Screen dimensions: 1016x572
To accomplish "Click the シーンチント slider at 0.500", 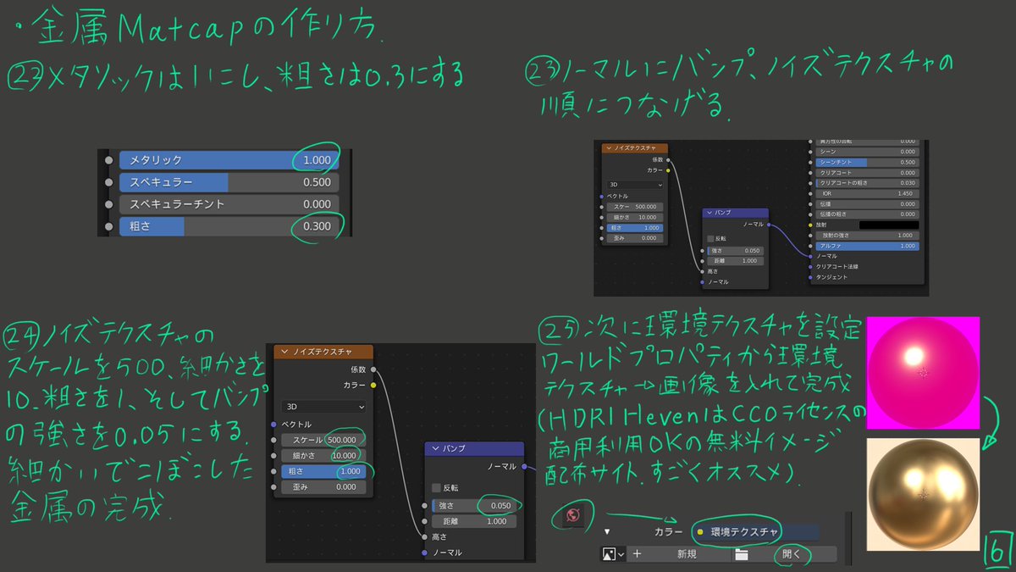I will (x=868, y=163).
